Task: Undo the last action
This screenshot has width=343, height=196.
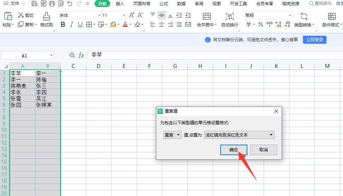Action: tap(70, 4)
